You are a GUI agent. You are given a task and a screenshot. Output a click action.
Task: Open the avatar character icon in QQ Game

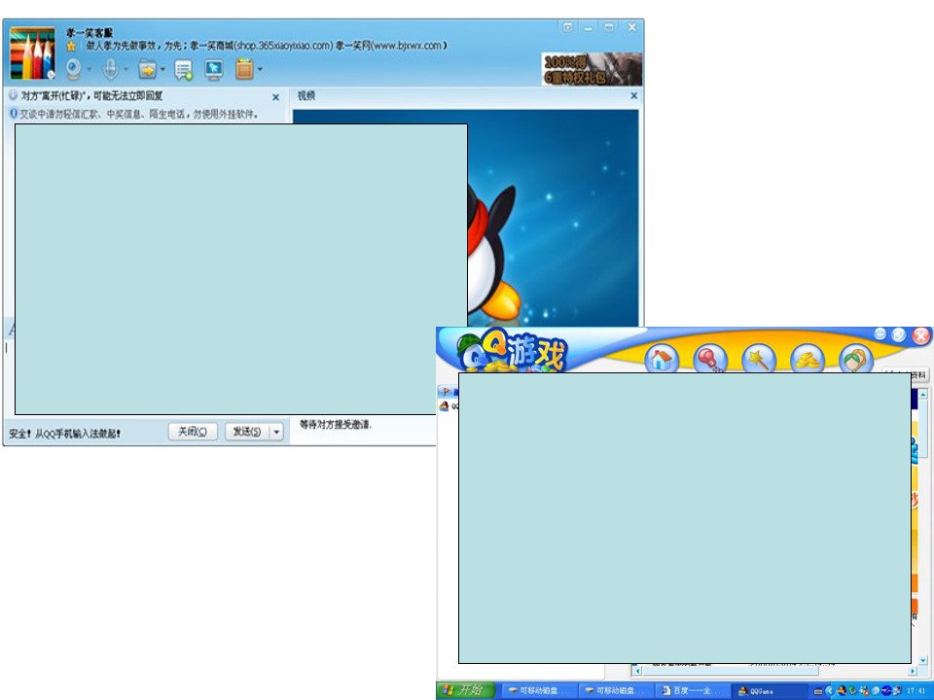pyautogui.click(x=856, y=360)
